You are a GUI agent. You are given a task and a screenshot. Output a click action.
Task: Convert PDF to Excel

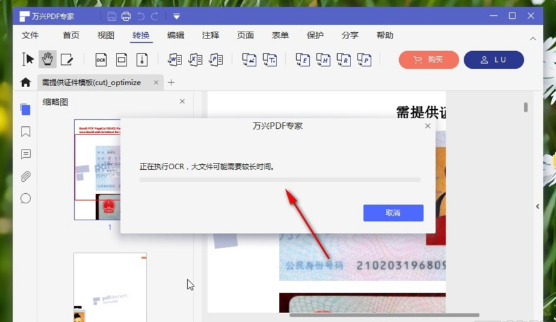[x=195, y=59]
